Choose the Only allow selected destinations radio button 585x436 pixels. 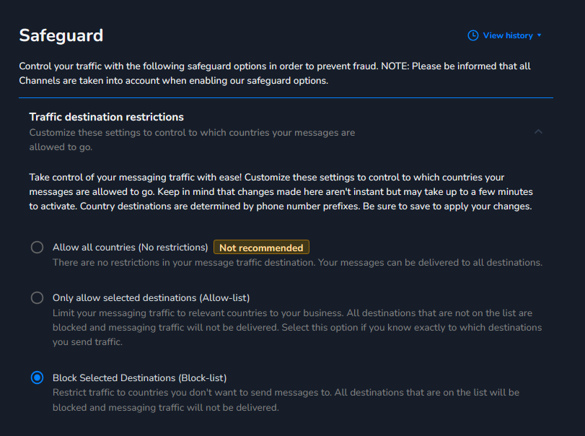click(x=38, y=297)
